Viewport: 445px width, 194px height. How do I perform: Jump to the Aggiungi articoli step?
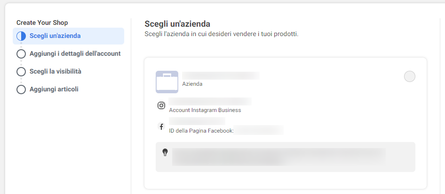[x=54, y=90]
